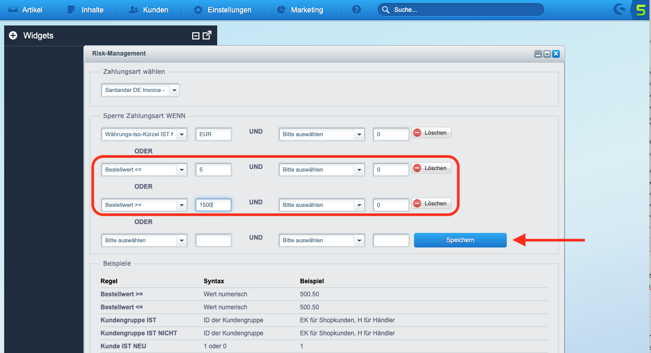Click the Kundengruppe IST NICHT rule row

(x=324, y=333)
